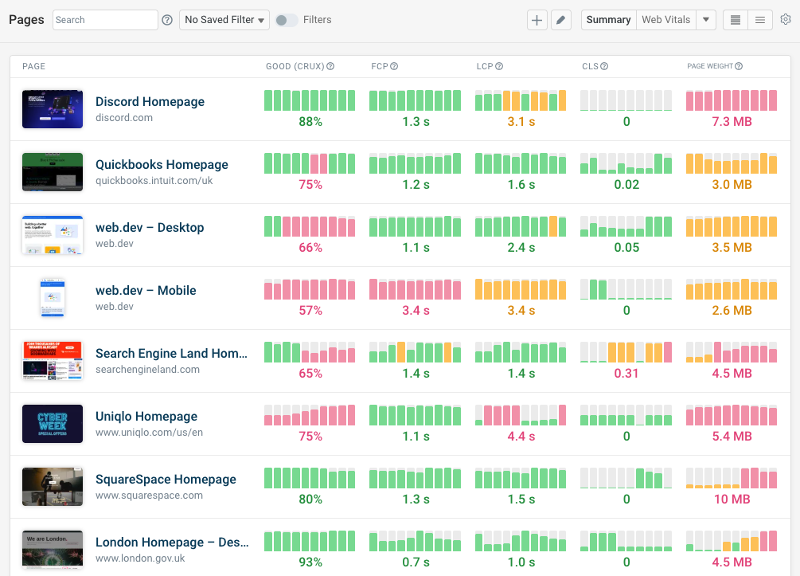This screenshot has width=800, height=576.
Task: Click the plus icon to add a page
Action: pos(538,19)
